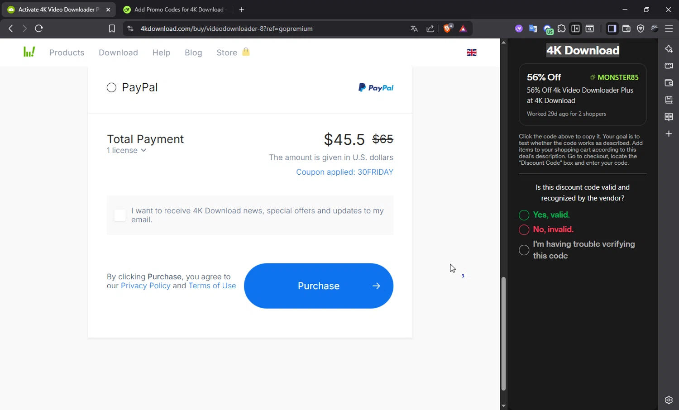Open Brave Wallet from toolbar
The width and height of the screenshot is (679, 410).
[626, 29]
